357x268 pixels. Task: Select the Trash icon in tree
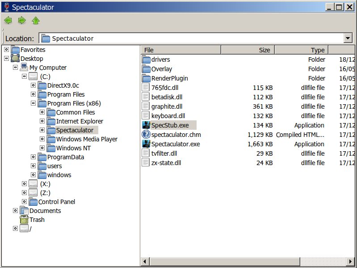click(24, 220)
